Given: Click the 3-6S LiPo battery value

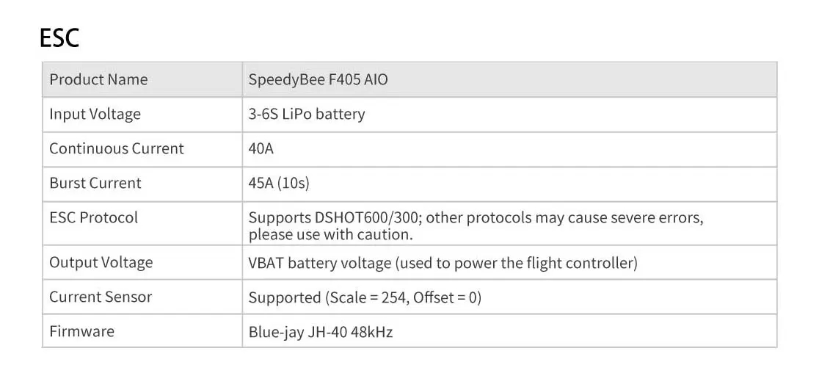Looking at the screenshot, I should point(306,114).
